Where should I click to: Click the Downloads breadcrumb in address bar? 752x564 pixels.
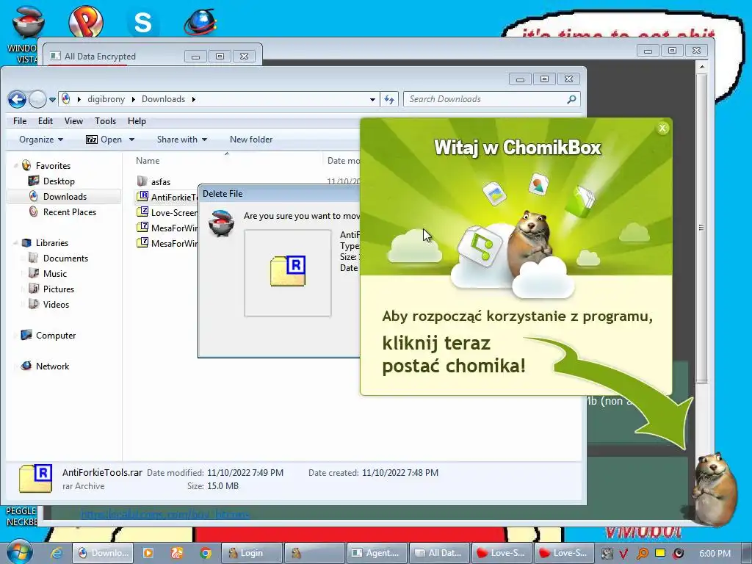163,99
